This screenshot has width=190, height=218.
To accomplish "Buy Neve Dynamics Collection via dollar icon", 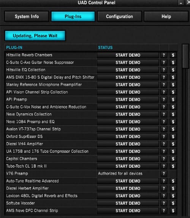I will coord(173,114).
